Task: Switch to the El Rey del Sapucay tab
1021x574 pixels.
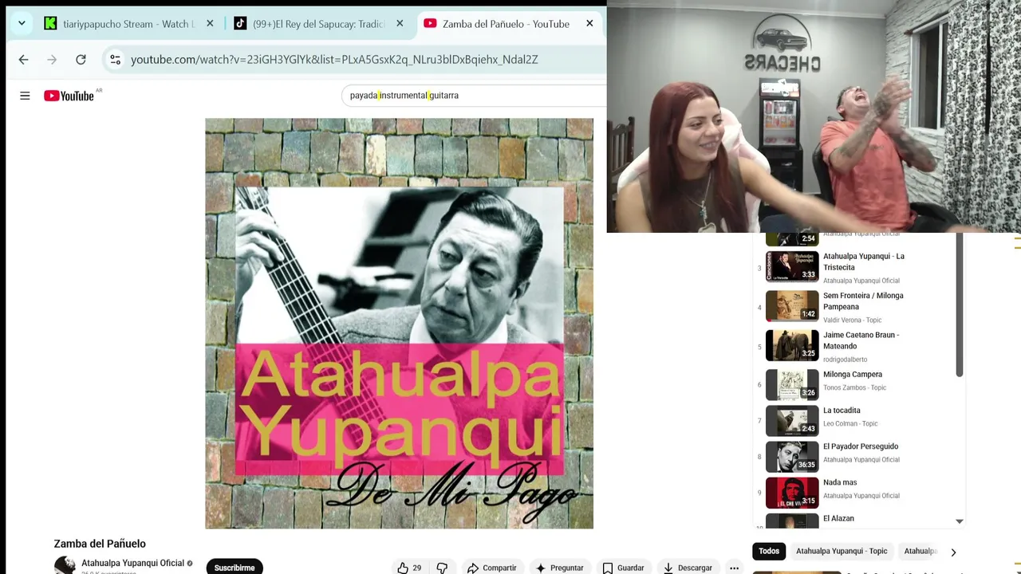Action: (x=319, y=24)
